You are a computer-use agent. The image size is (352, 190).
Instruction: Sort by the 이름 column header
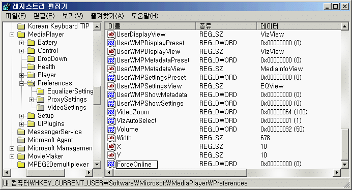pyautogui.click(x=151, y=26)
